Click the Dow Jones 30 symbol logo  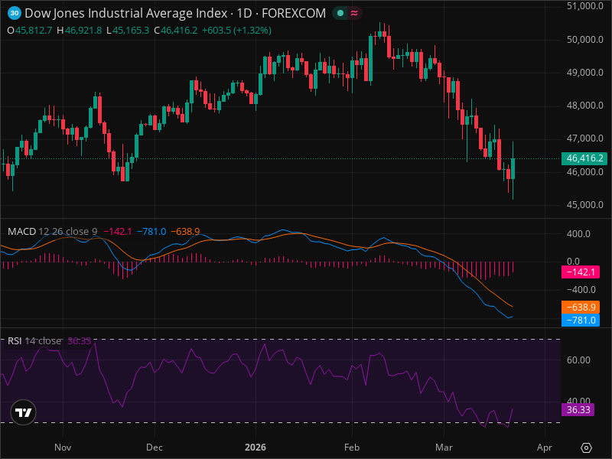tap(15, 13)
